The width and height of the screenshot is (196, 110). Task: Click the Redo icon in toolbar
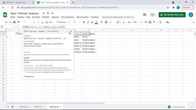click(x=10, y=22)
